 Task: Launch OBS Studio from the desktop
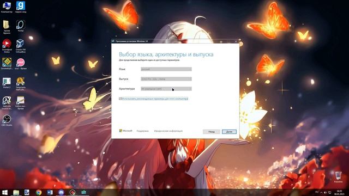coord(7,120)
